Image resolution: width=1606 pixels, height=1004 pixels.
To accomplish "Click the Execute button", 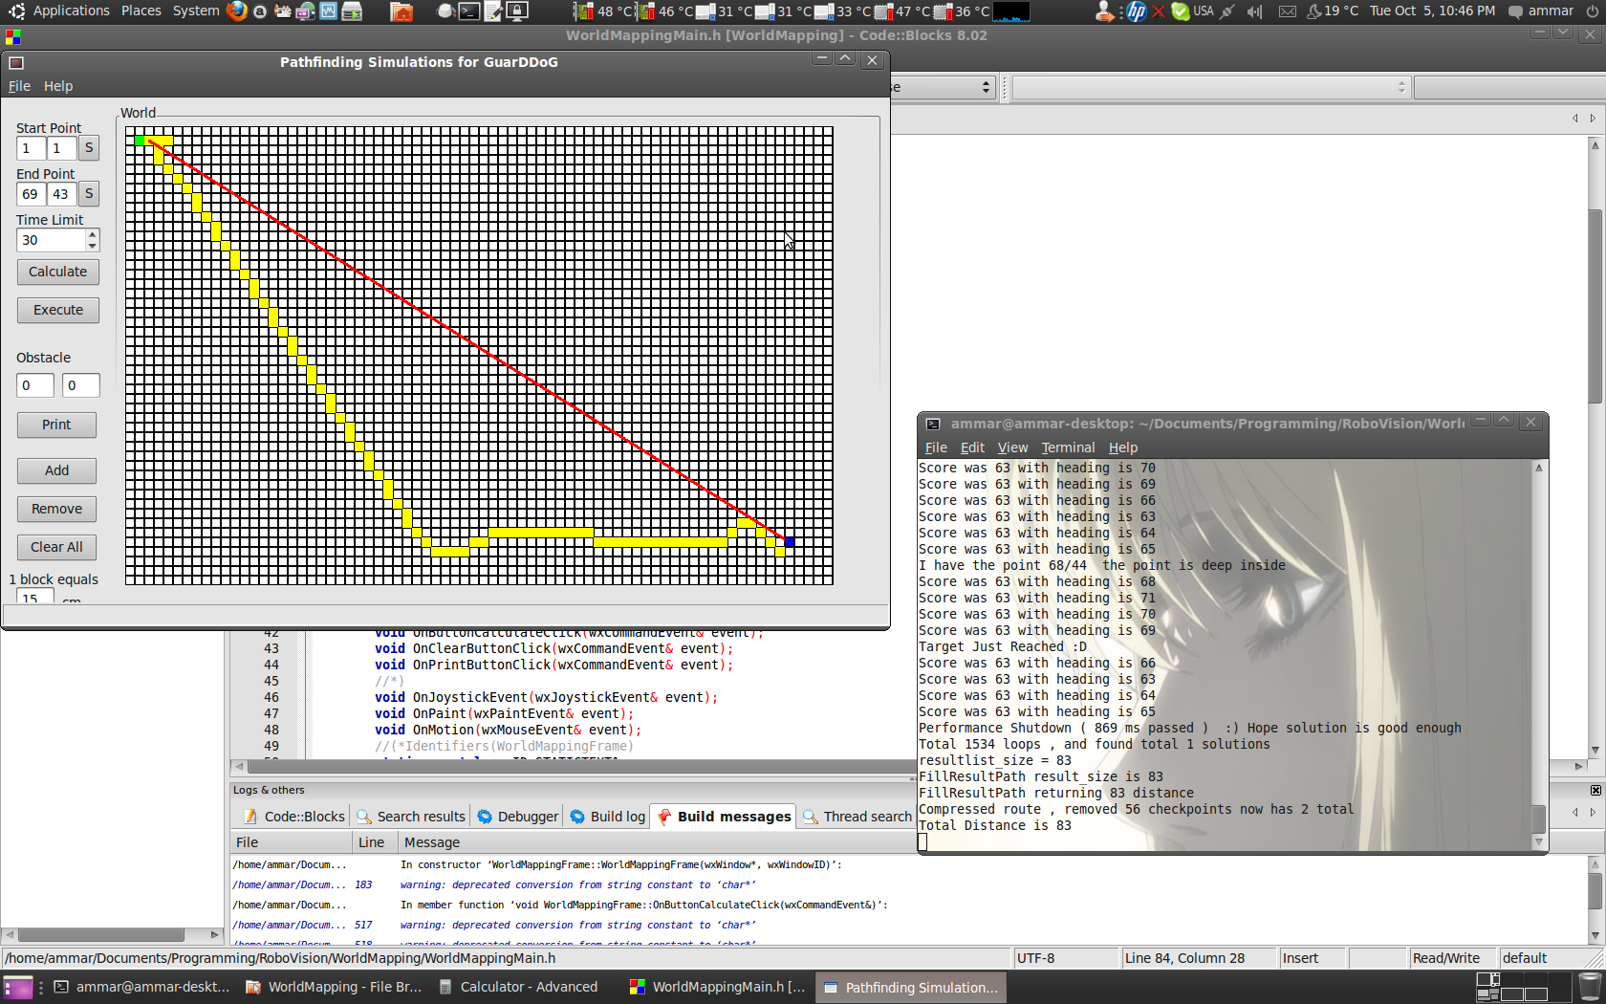I will point(58,310).
